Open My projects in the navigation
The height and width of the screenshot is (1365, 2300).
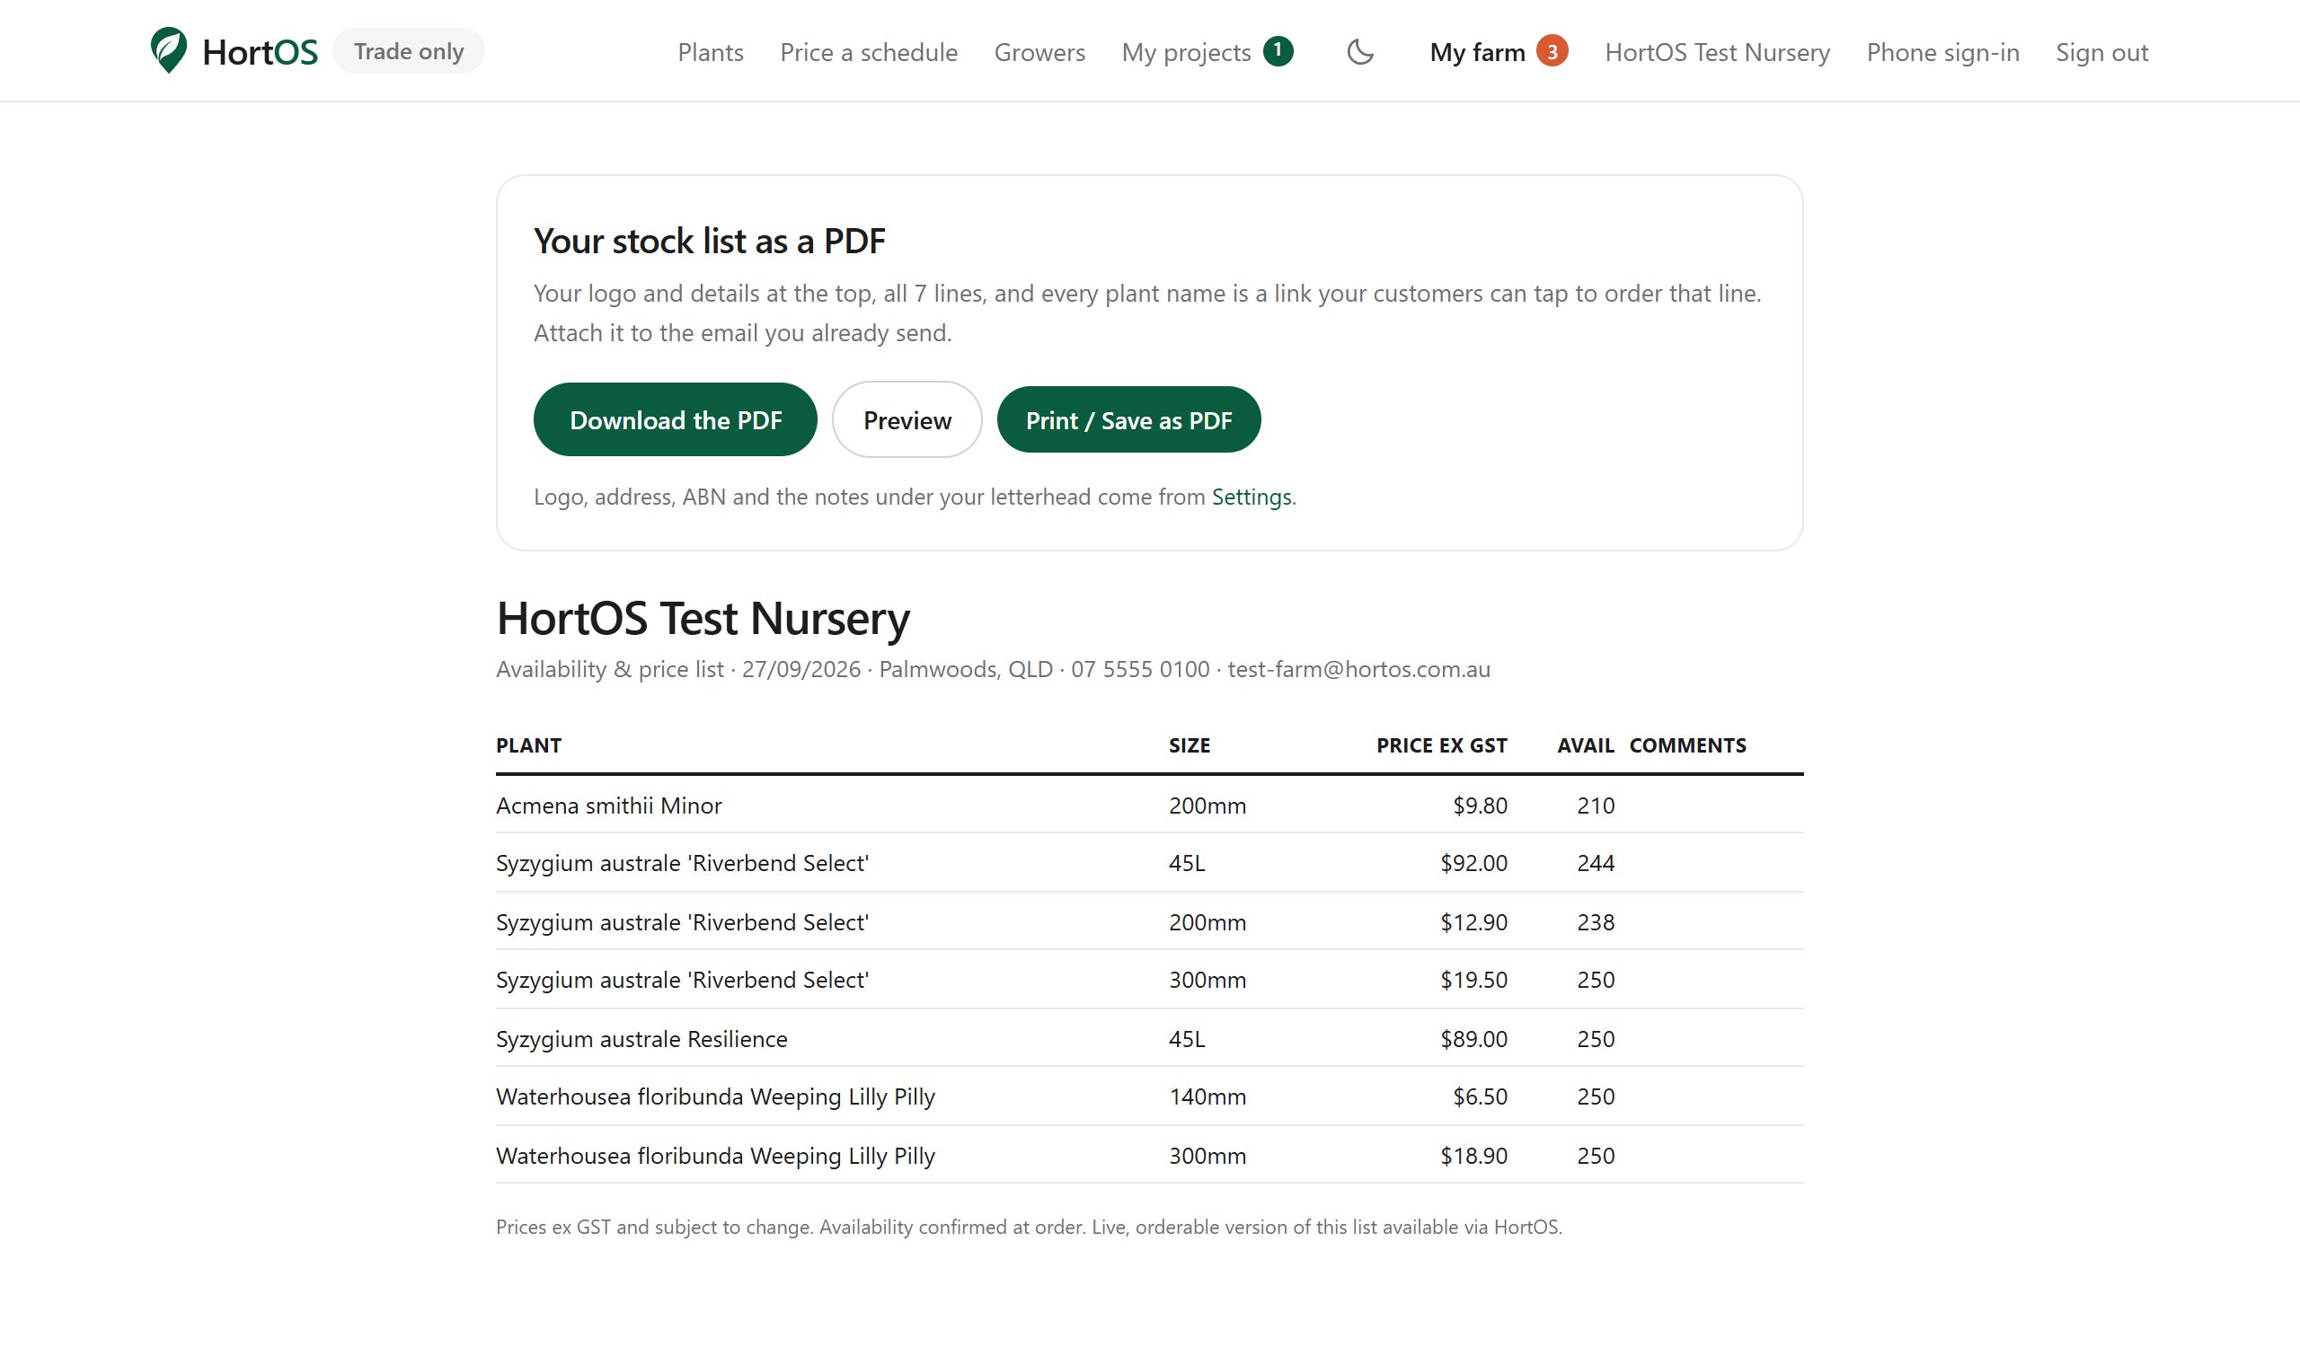(1186, 52)
